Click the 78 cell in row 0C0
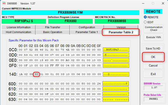The height and width of the screenshot is (105, 168). [x=62, y=50]
